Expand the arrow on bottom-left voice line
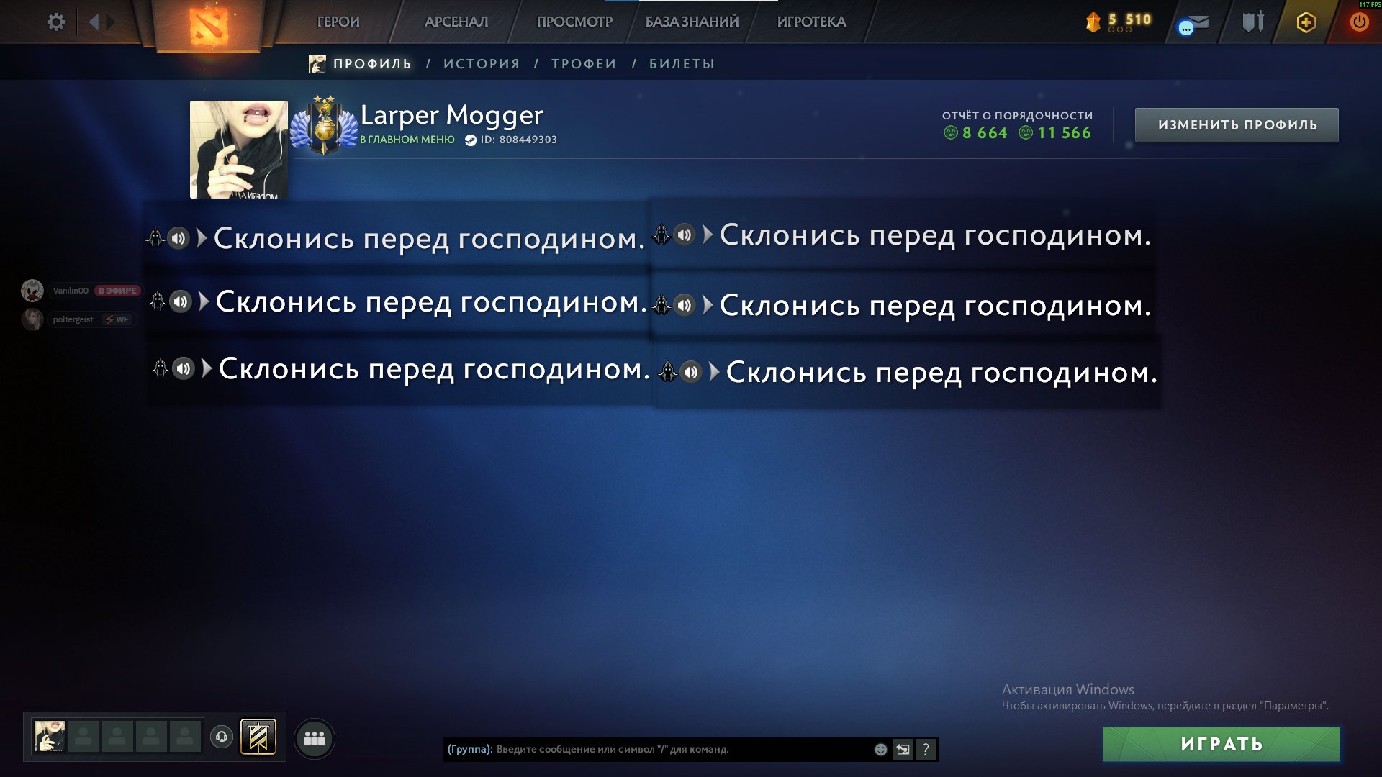This screenshot has width=1382, height=777. pos(207,369)
